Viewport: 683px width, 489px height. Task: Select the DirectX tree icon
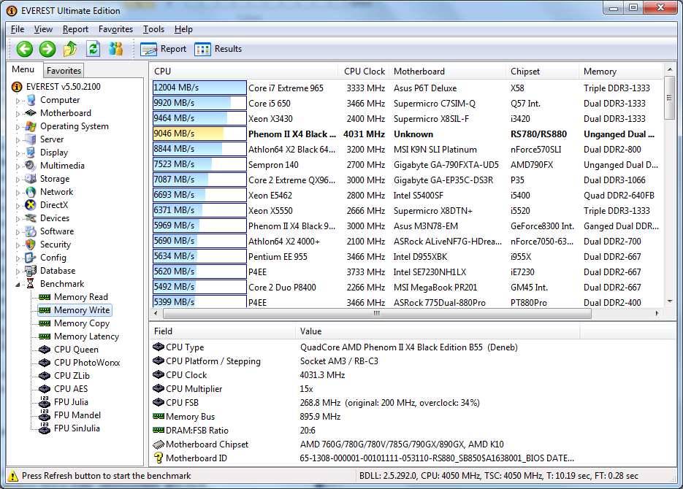(31, 205)
